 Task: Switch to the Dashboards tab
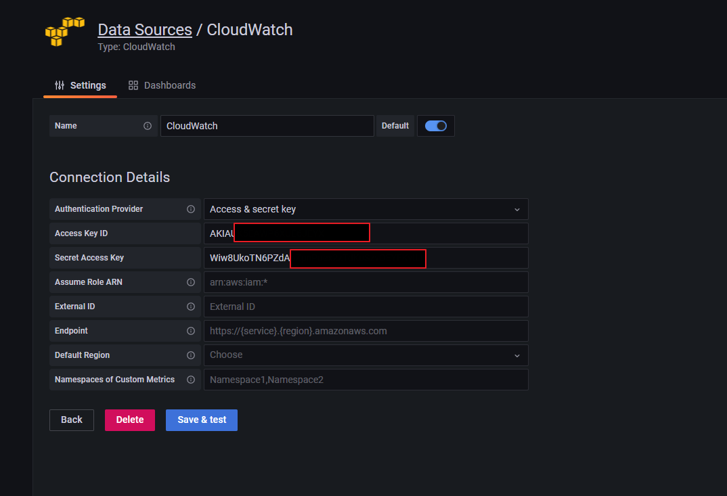point(162,85)
